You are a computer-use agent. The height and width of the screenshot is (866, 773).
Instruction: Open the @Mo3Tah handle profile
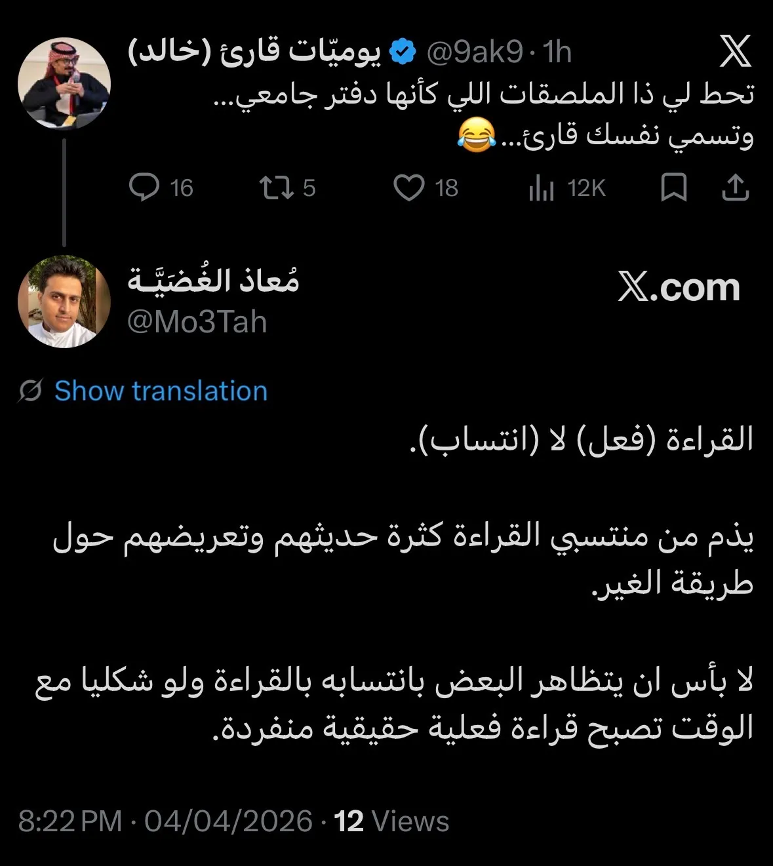tap(197, 322)
